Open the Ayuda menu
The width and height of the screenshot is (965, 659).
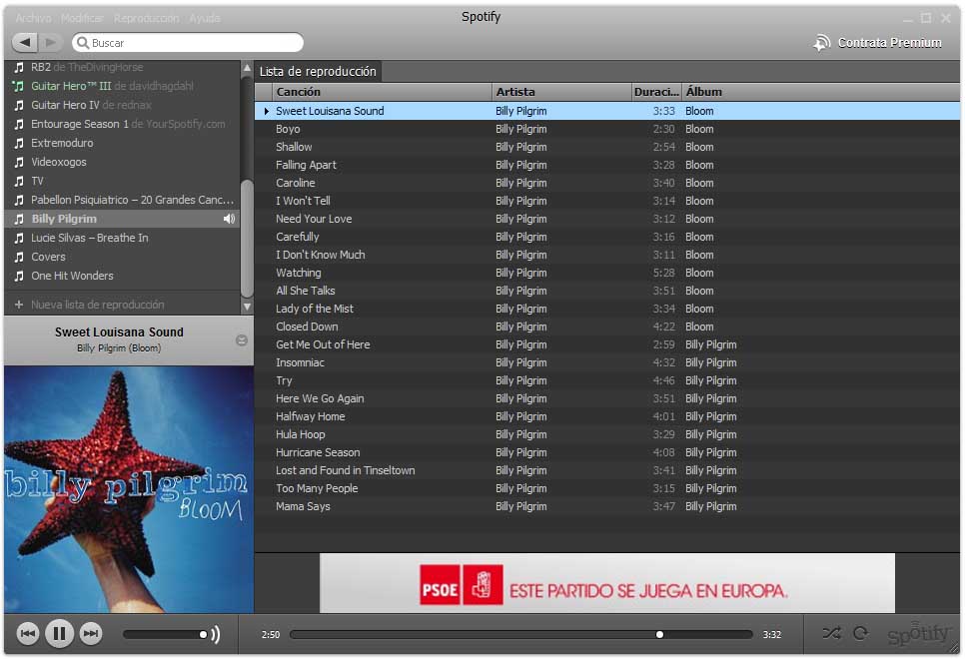point(205,18)
